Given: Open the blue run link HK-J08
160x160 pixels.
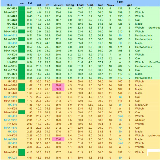Looking at the screenshot, I should tap(12, 43).
